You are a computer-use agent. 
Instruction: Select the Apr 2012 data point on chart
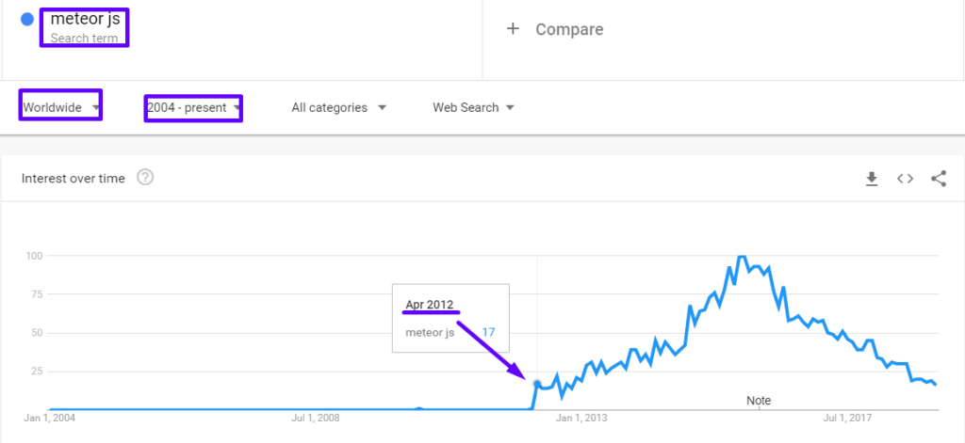click(x=537, y=384)
